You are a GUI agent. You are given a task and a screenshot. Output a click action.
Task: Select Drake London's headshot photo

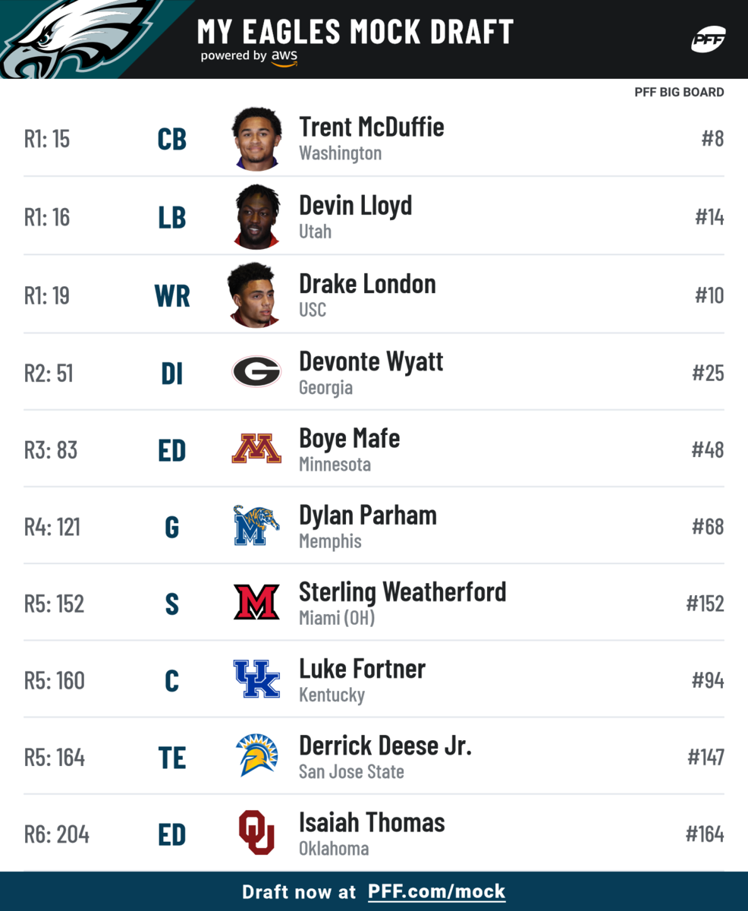[255, 295]
